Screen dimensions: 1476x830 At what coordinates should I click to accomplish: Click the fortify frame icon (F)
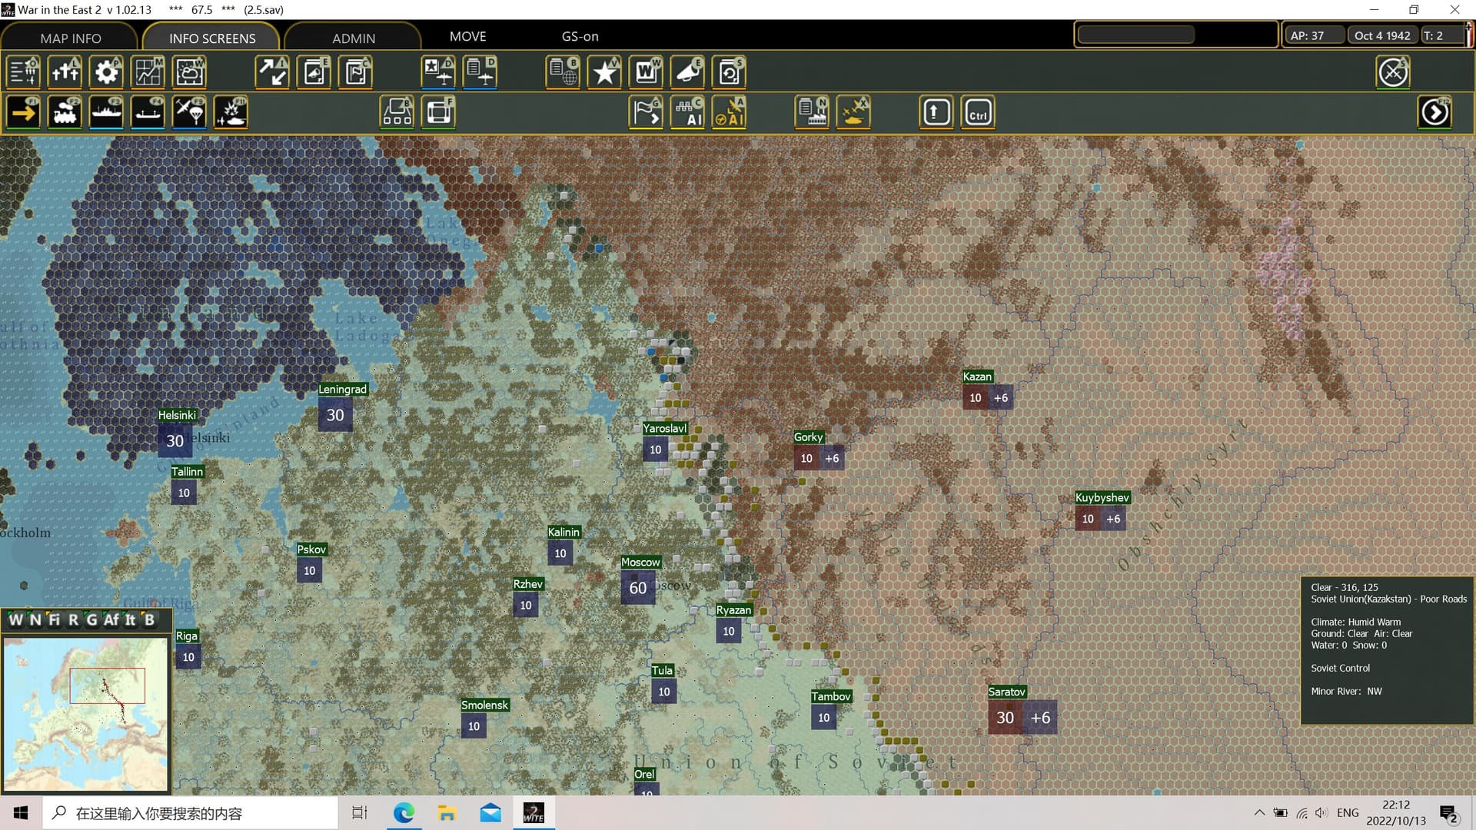pyautogui.click(x=439, y=113)
